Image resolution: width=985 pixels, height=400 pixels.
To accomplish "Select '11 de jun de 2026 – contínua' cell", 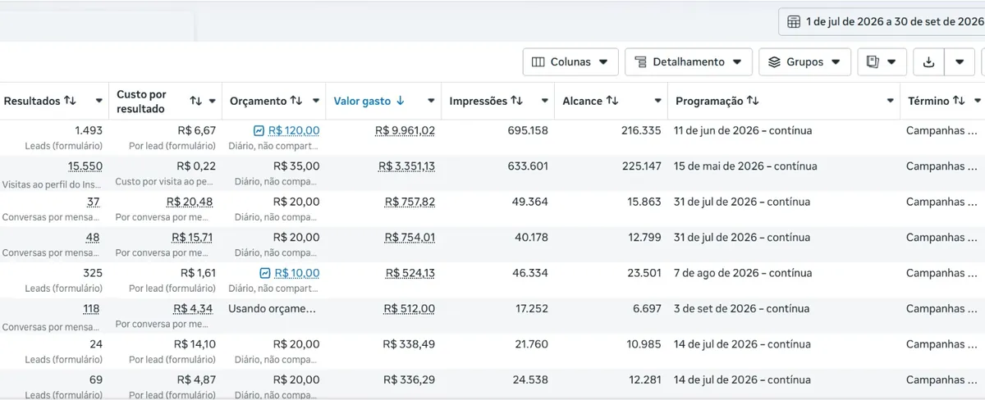I will (x=742, y=130).
